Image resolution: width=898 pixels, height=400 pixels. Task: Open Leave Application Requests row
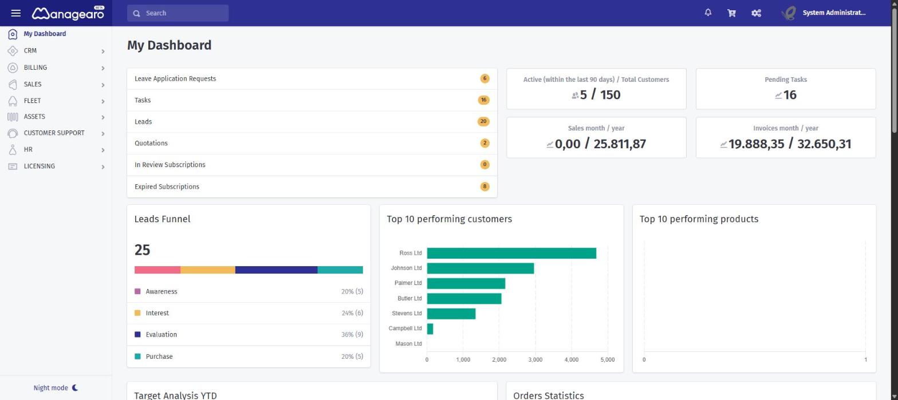312,79
